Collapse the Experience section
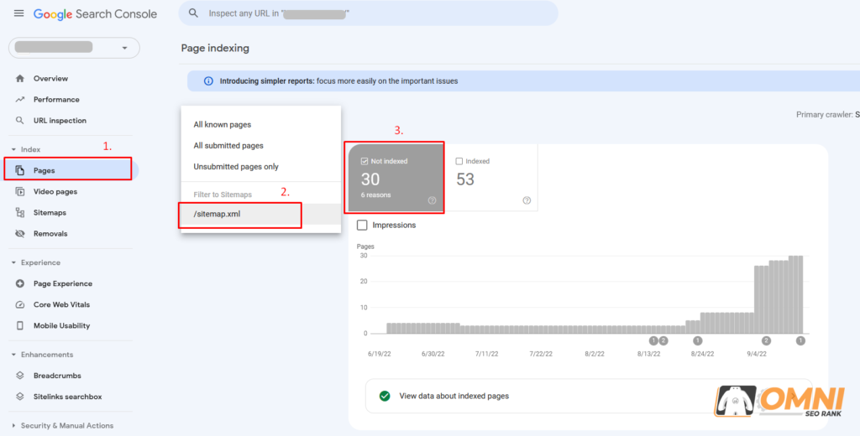The height and width of the screenshot is (436, 860). pyautogui.click(x=13, y=263)
